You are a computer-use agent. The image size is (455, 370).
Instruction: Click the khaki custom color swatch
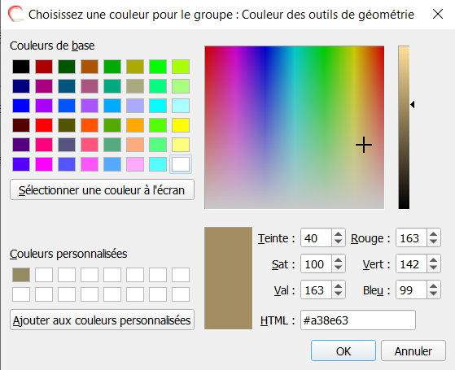click(x=21, y=275)
